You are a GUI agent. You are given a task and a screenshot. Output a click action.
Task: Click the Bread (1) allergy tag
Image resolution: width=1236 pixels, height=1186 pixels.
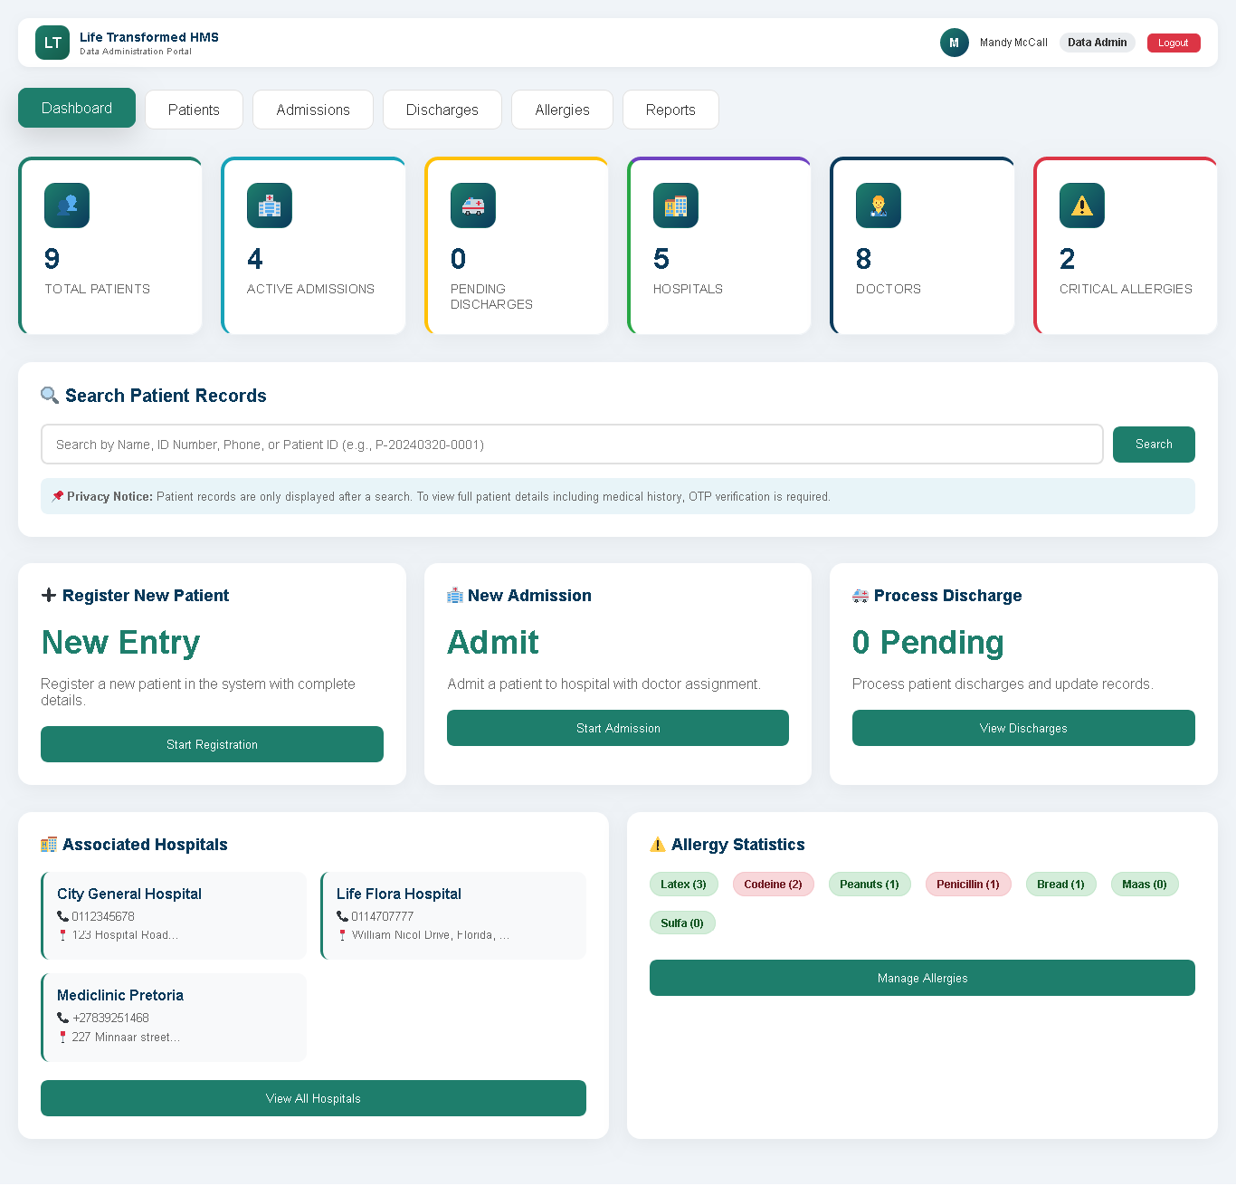[x=1061, y=885]
